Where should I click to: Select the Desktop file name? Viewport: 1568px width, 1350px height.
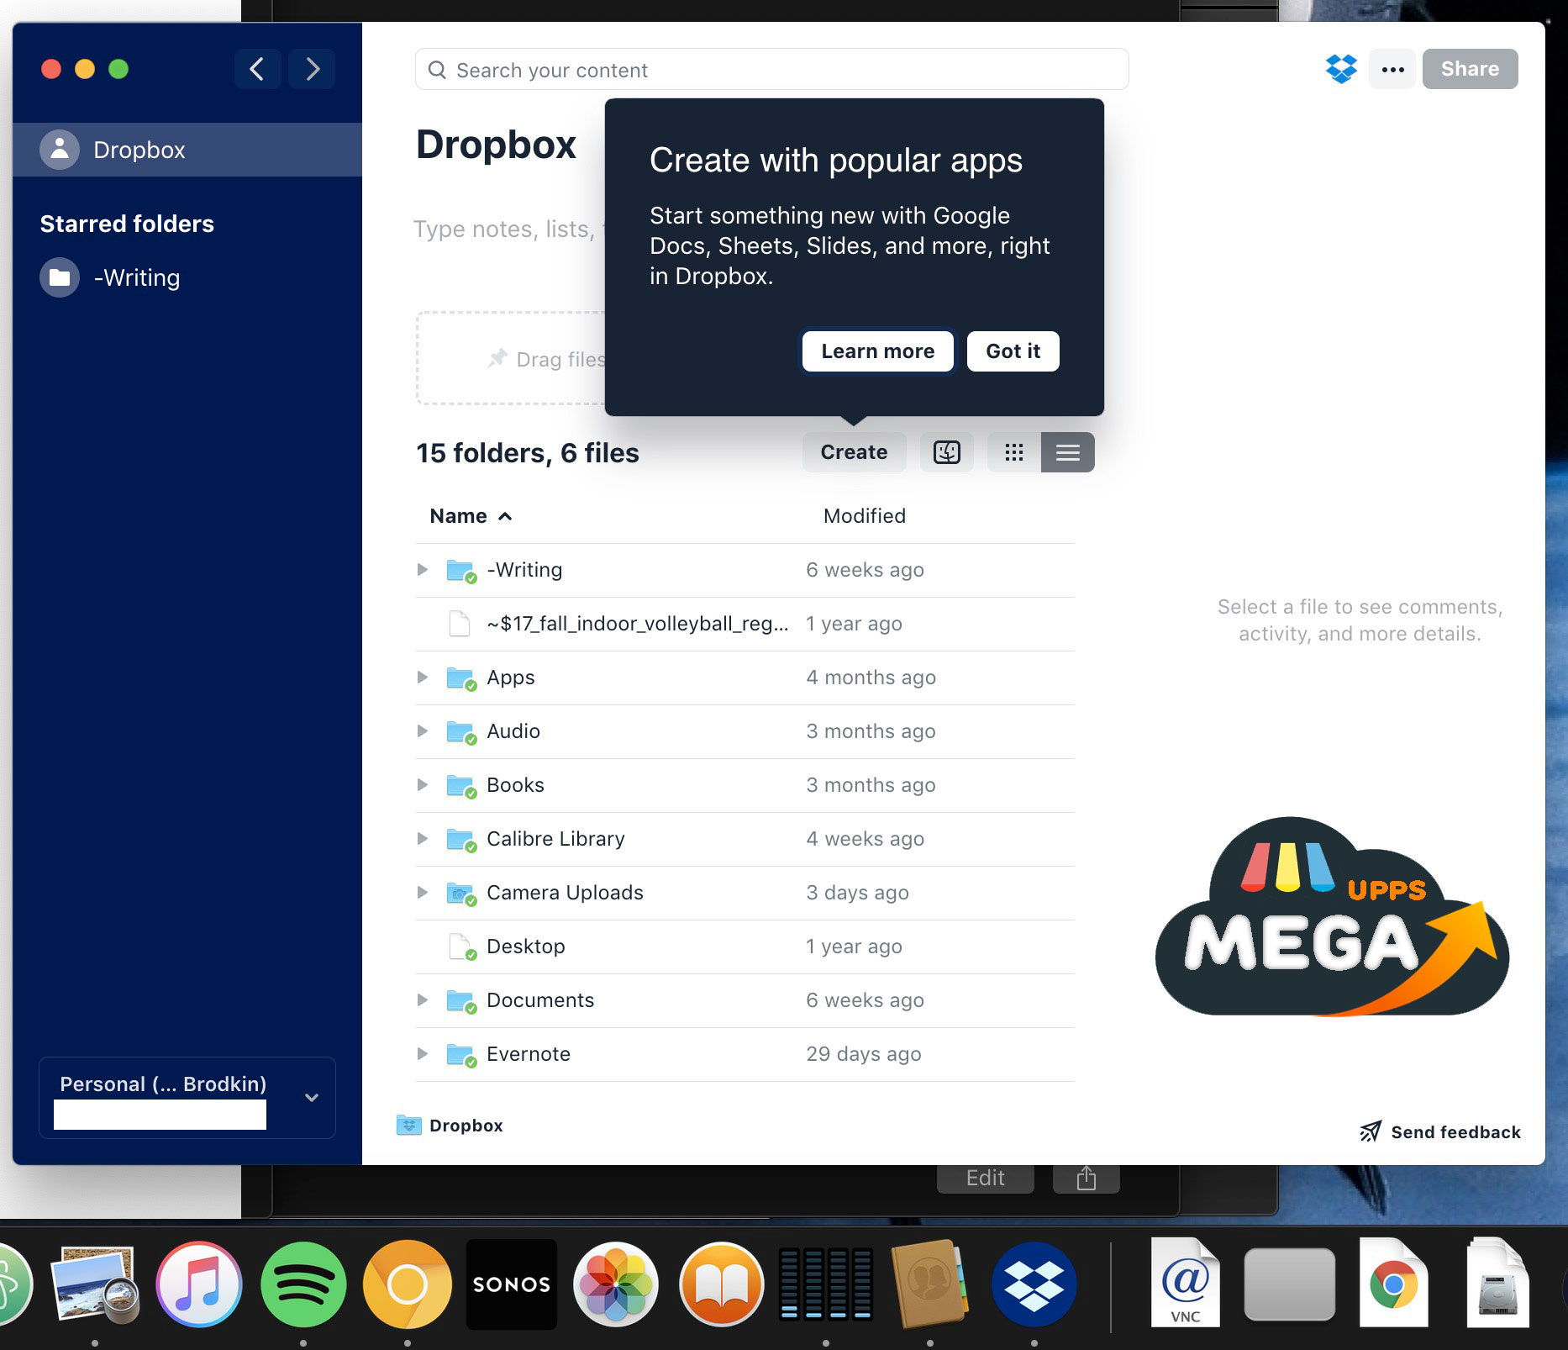point(526,947)
